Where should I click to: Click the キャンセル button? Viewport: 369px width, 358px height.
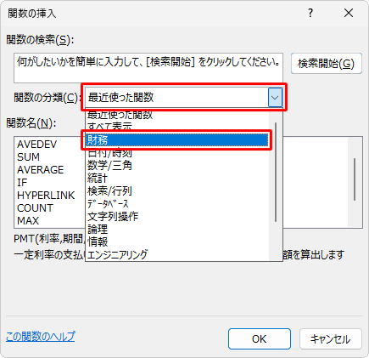coord(331,339)
